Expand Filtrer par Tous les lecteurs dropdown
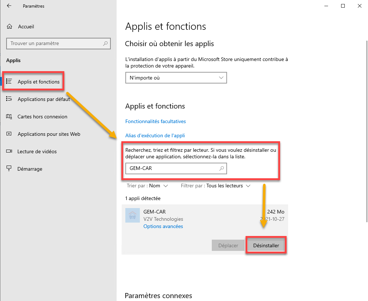 pyautogui.click(x=216, y=186)
